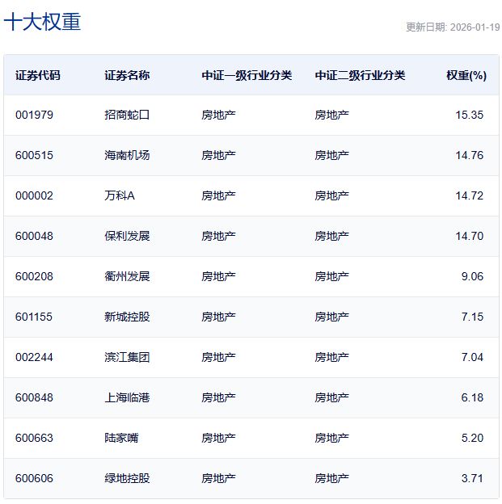Click the 权重(%) column header

[x=466, y=75]
